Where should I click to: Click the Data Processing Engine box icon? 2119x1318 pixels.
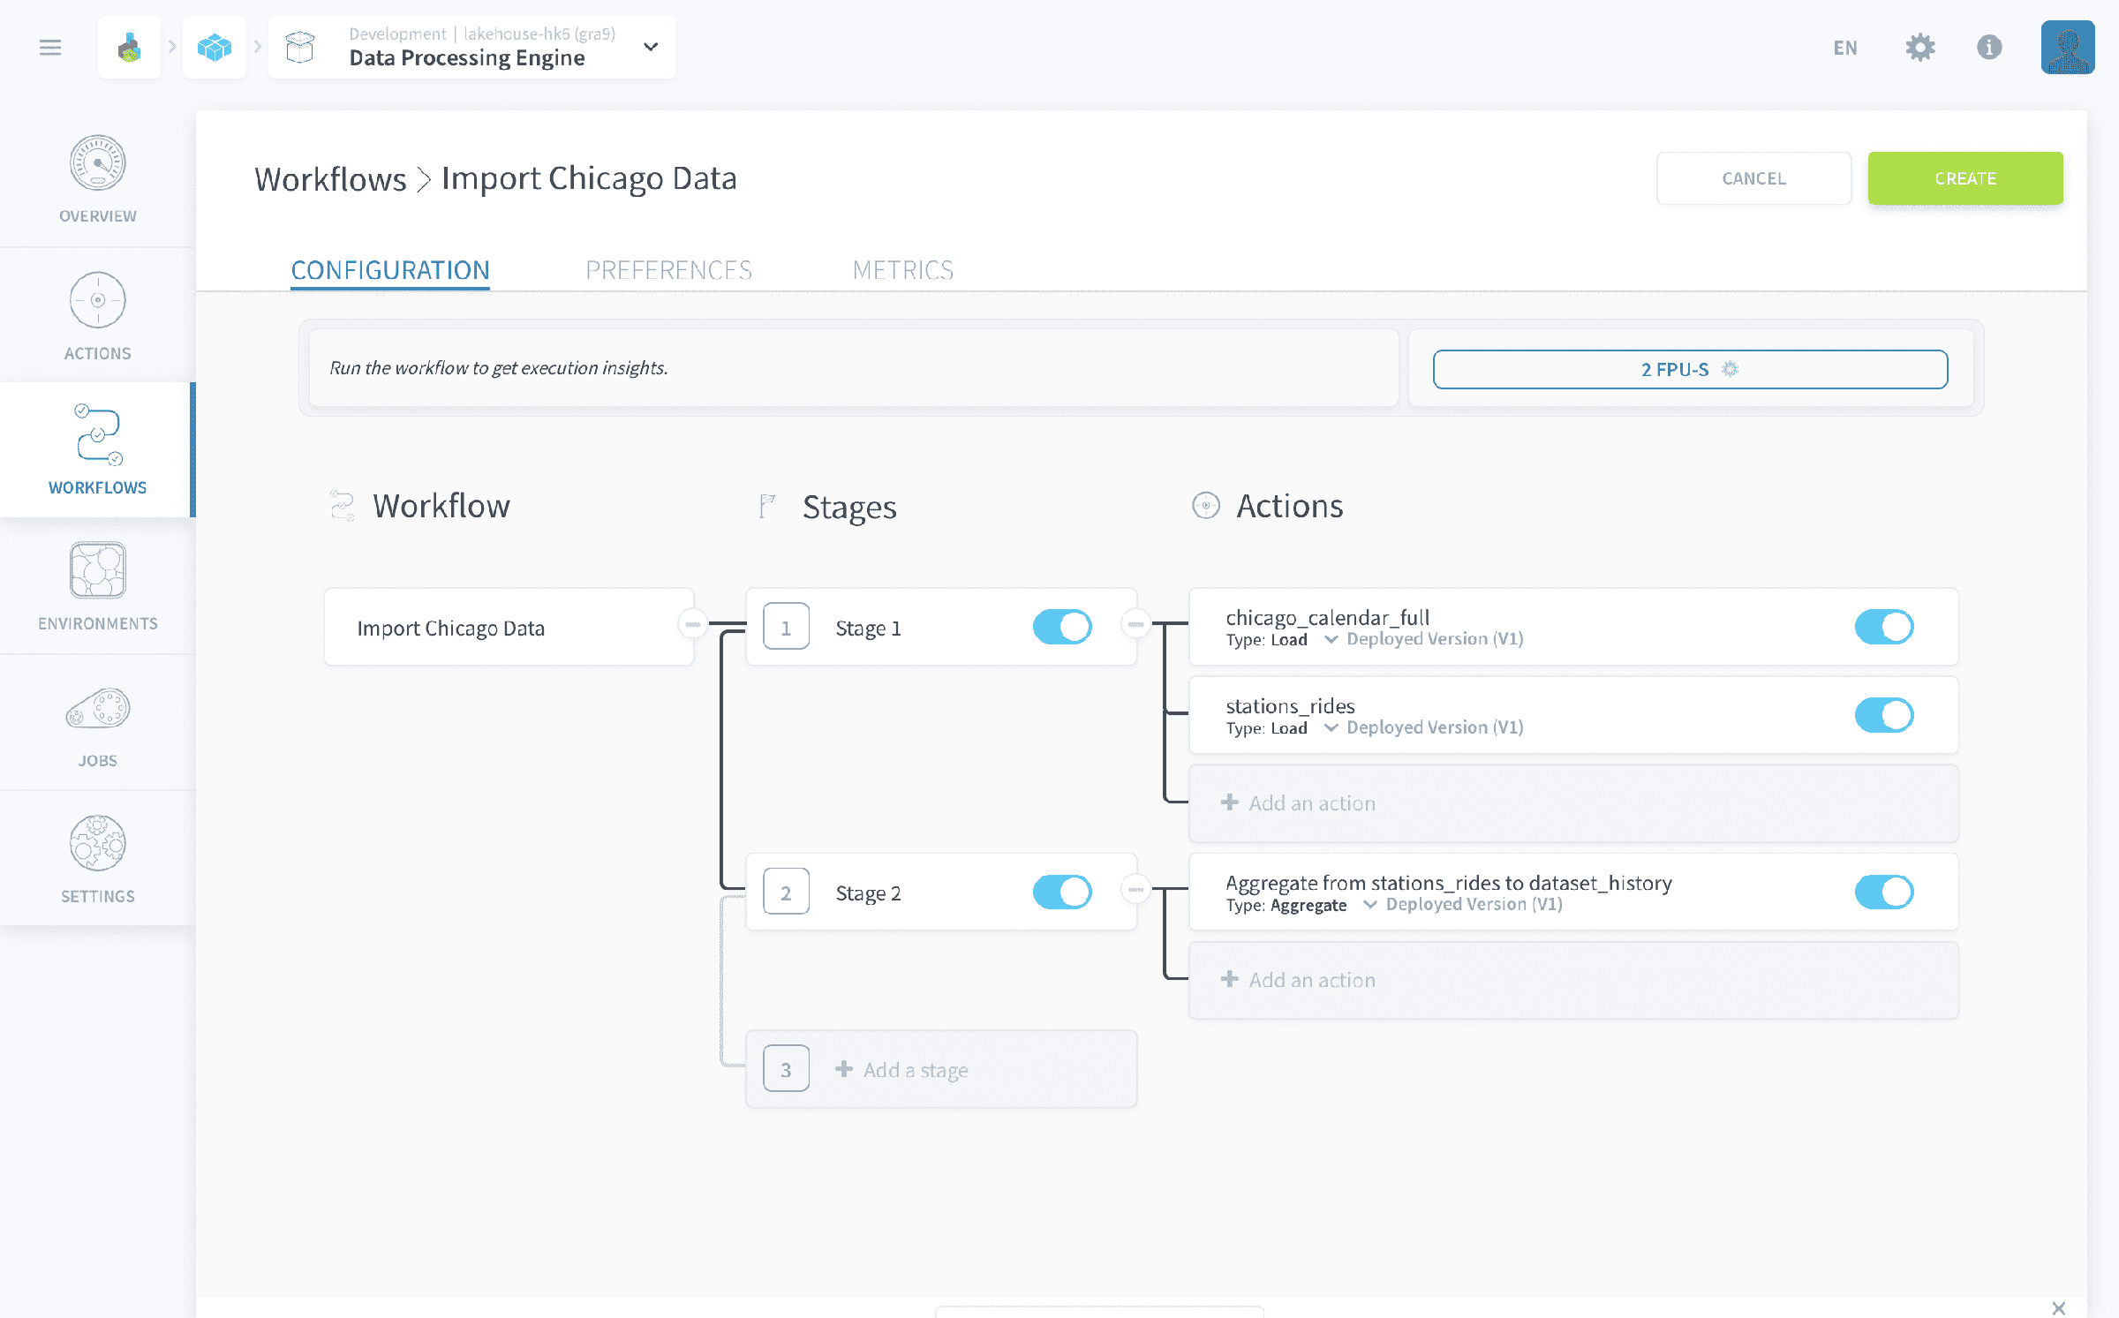[300, 48]
